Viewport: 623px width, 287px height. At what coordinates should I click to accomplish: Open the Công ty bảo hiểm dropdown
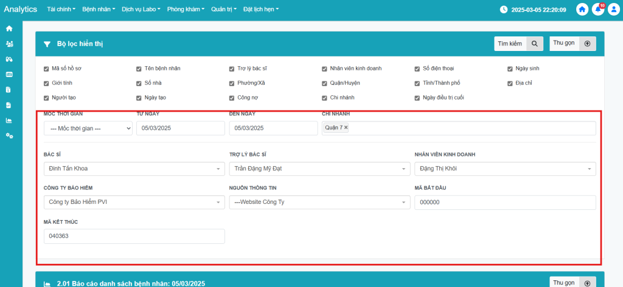click(134, 202)
